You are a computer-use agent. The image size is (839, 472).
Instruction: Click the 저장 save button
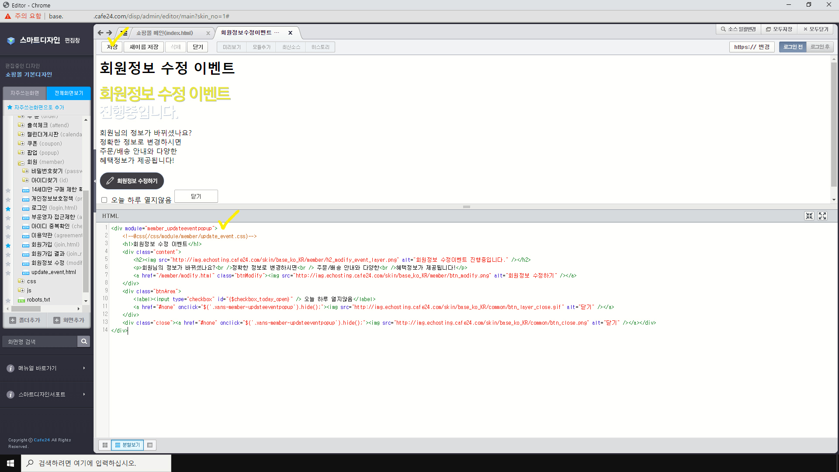112,47
